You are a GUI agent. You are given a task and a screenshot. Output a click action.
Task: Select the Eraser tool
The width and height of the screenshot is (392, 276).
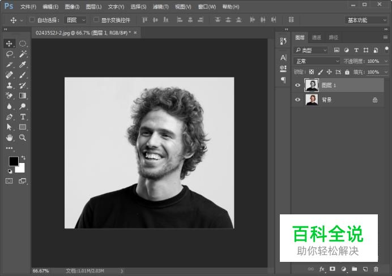pyautogui.click(x=9, y=96)
